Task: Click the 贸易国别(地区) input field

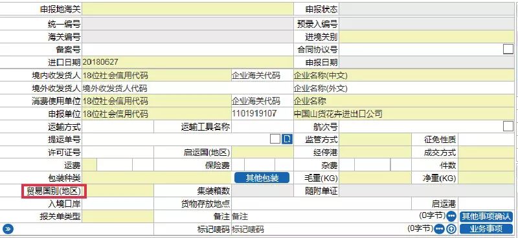Action: point(119,191)
